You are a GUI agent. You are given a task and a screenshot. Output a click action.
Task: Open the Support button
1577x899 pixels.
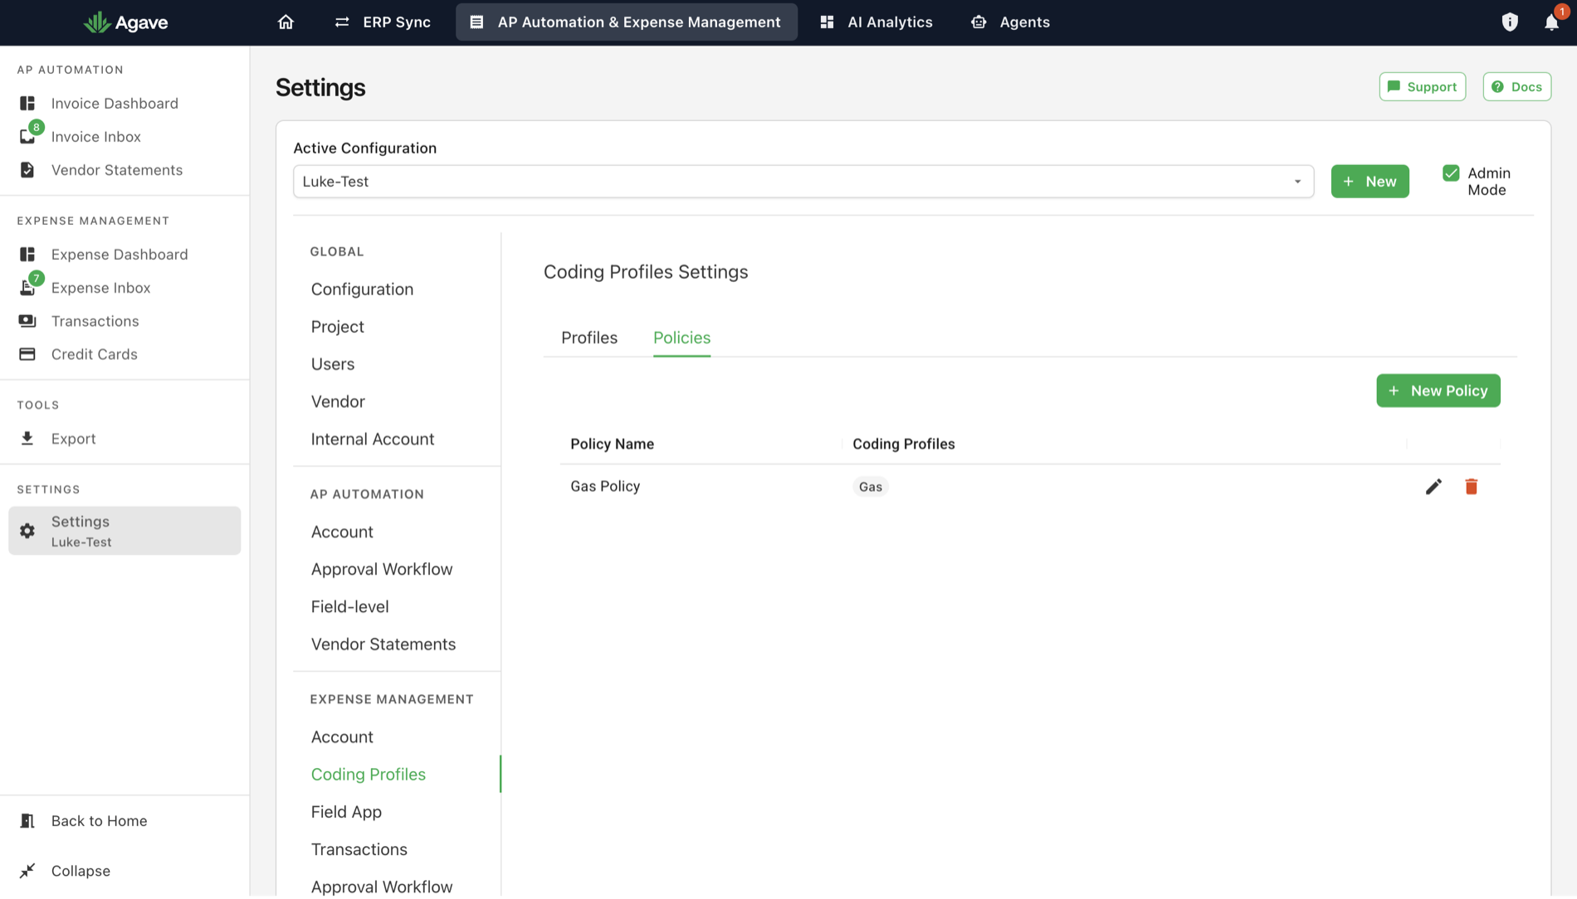1423,87
